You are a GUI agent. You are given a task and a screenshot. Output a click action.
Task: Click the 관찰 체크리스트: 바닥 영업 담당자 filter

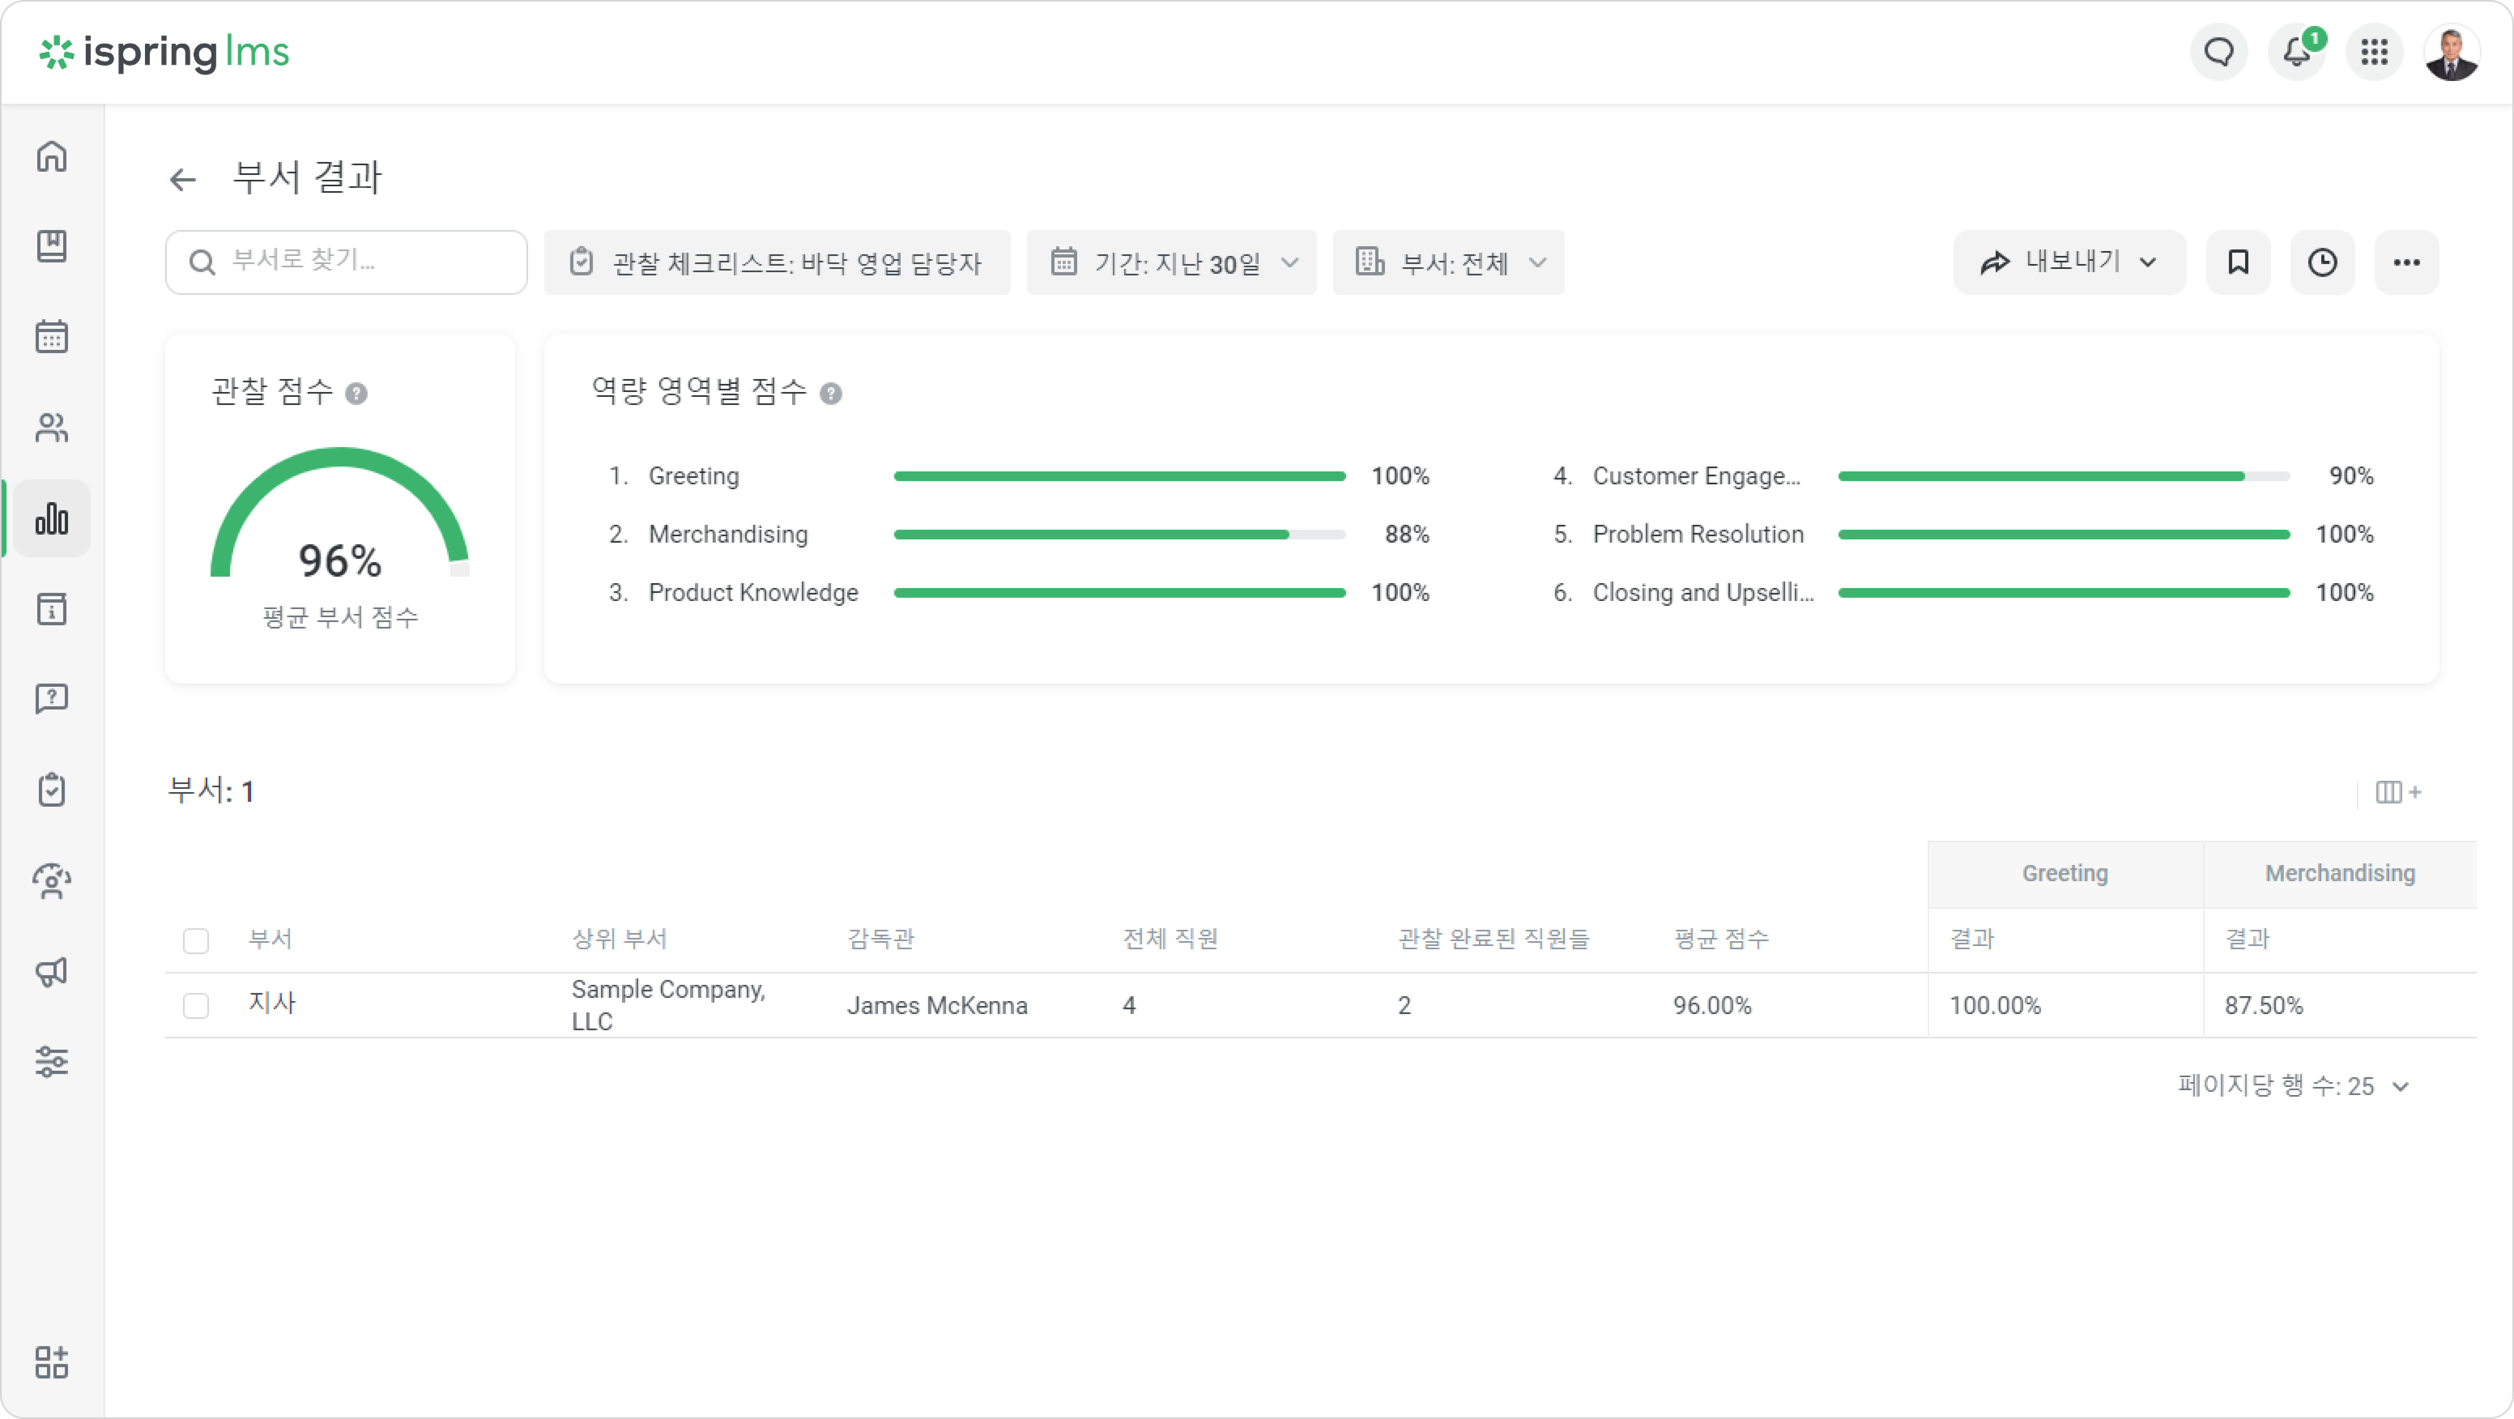pyautogui.click(x=777, y=262)
